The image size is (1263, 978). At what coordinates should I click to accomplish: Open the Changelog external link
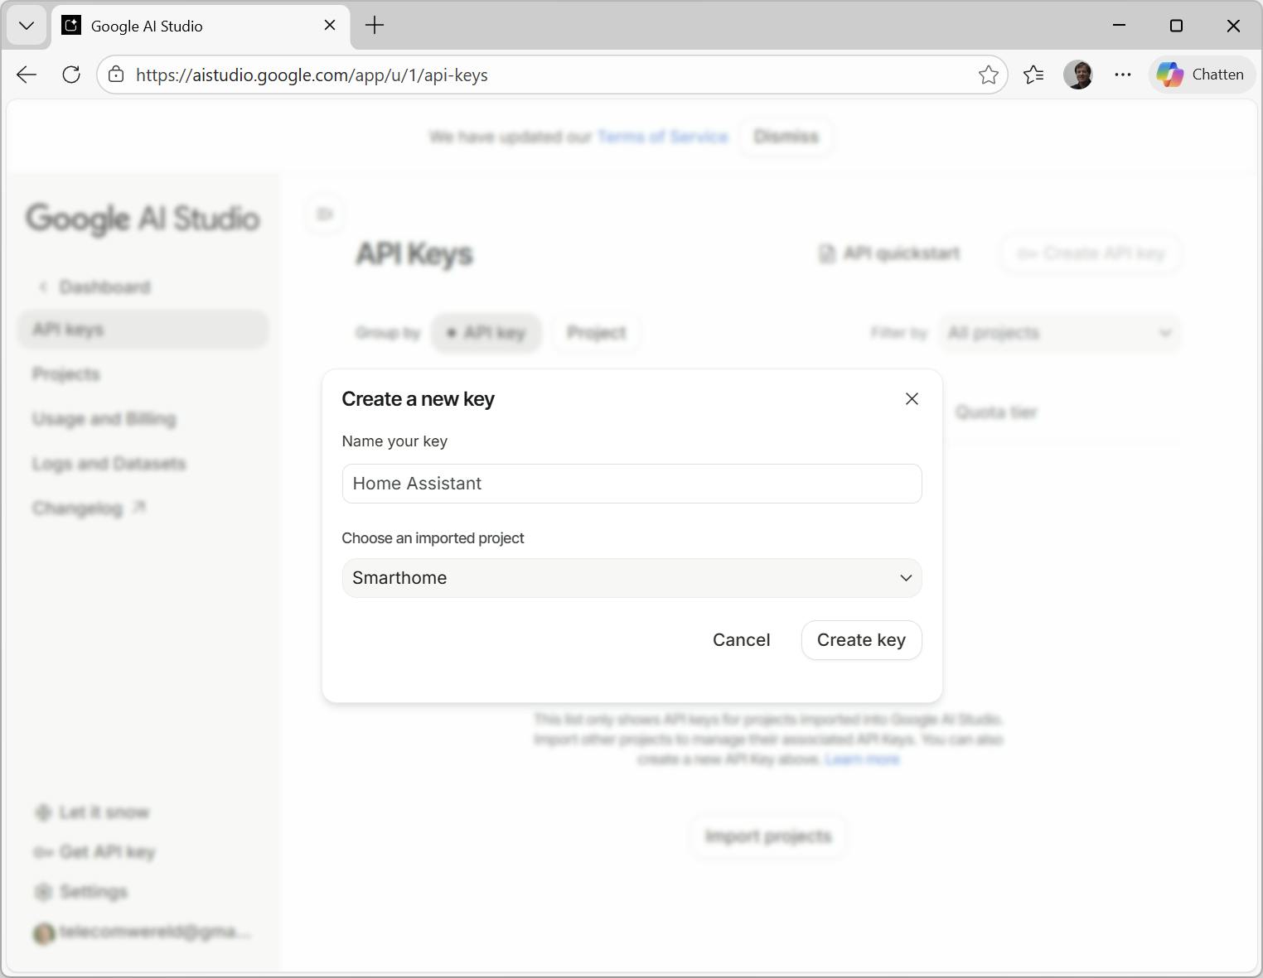[x=90, y=508]
